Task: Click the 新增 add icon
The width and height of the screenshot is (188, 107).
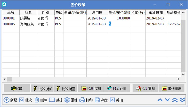Action: click(6, 100)
